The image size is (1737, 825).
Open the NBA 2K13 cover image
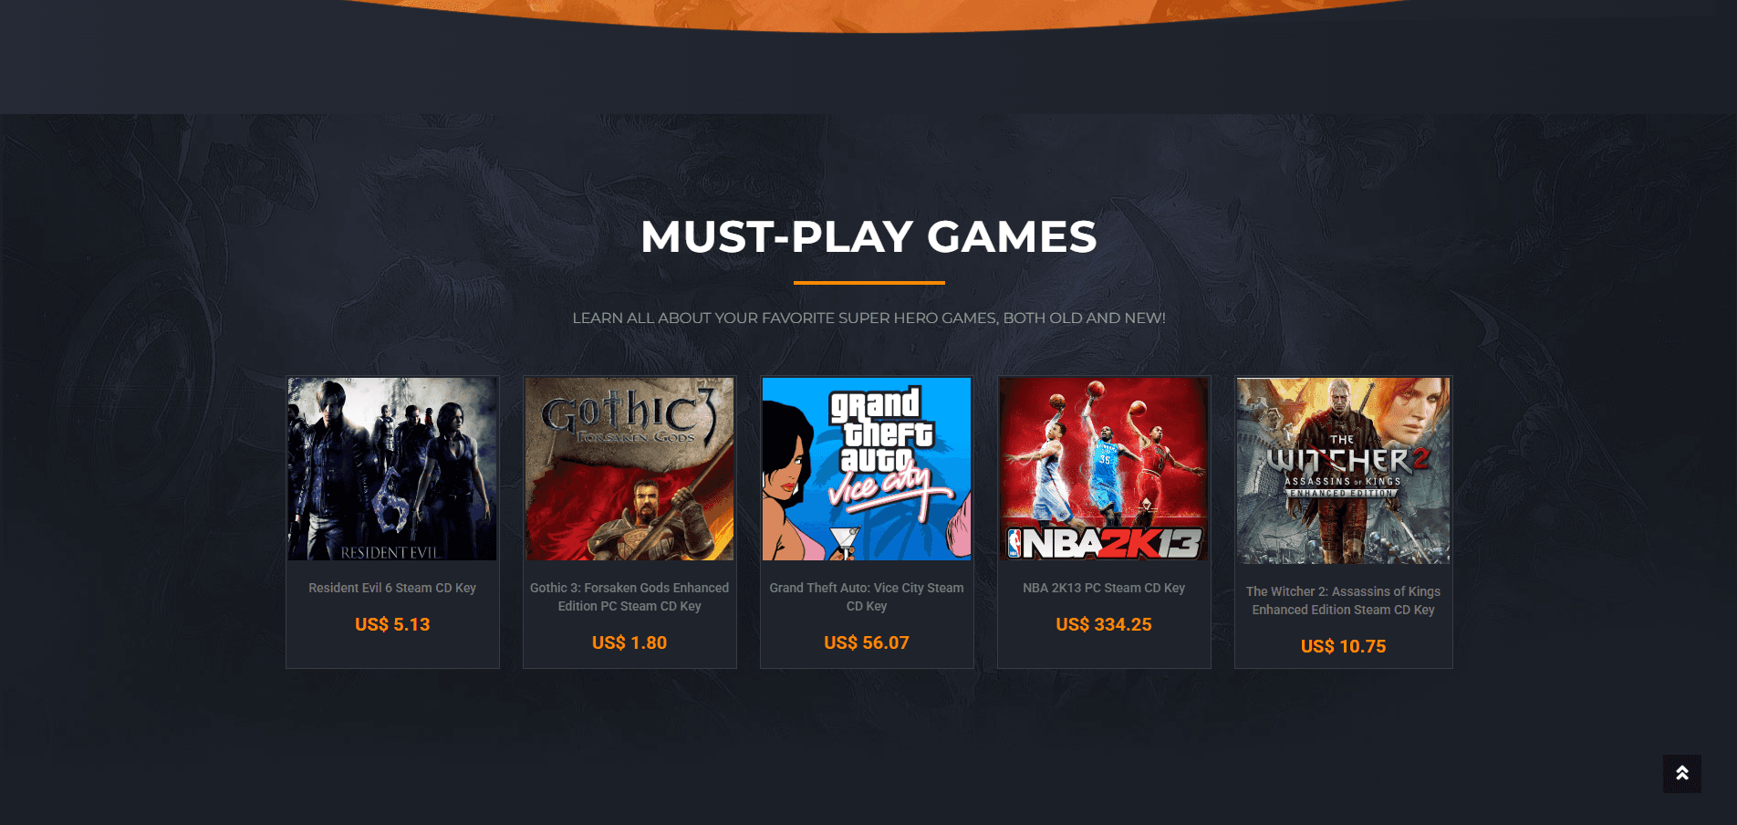click(1104, 469)
